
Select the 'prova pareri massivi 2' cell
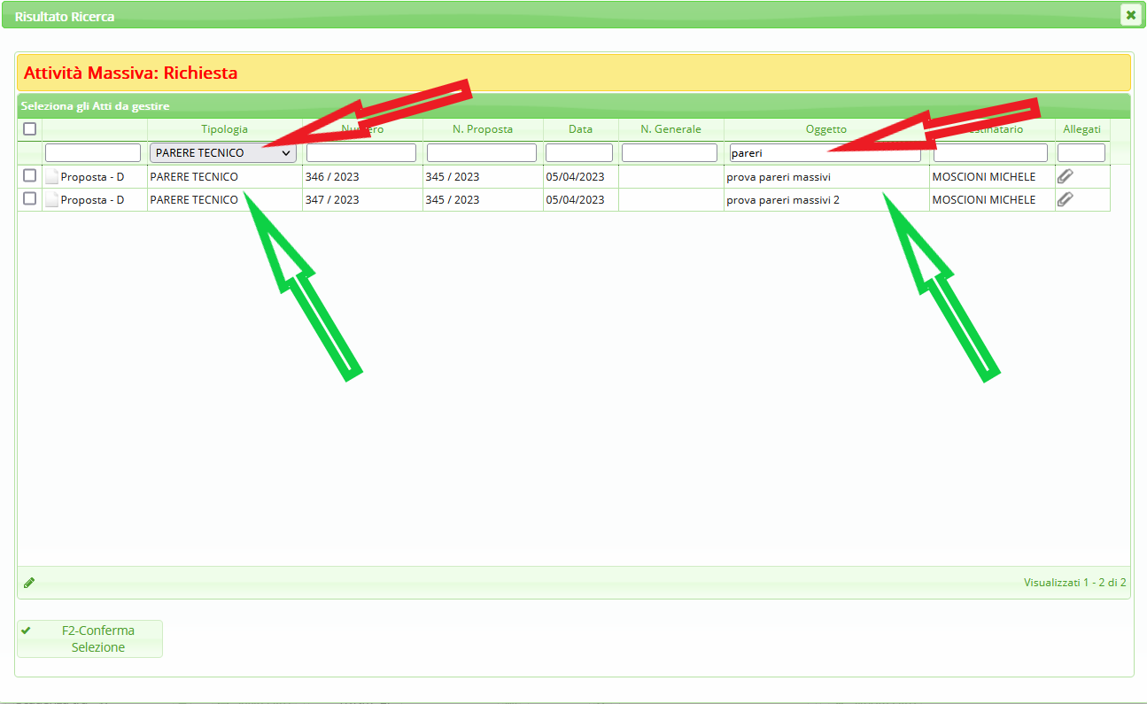tap(783, 200)
